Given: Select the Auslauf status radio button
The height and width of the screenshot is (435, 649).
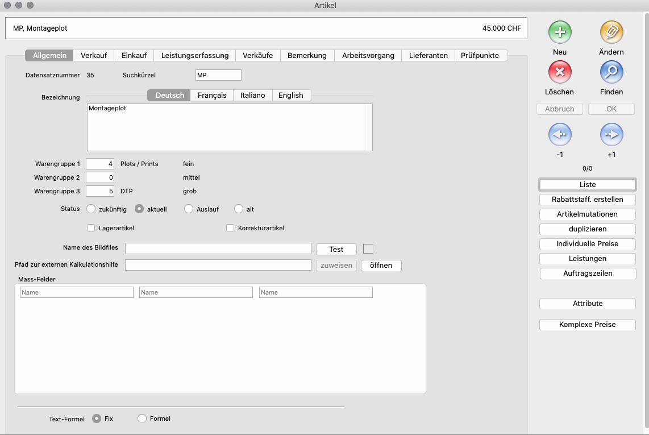Looking at the screenshot, I should click(189, 209).
